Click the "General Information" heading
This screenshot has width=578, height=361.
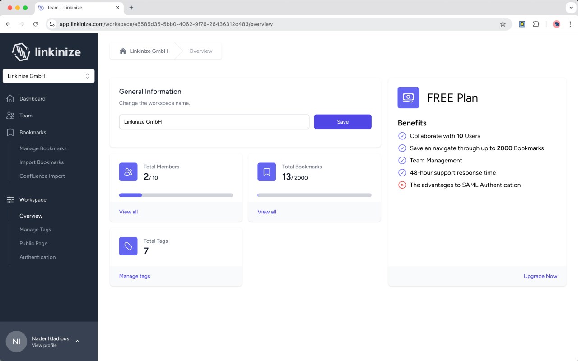(150, 92)
